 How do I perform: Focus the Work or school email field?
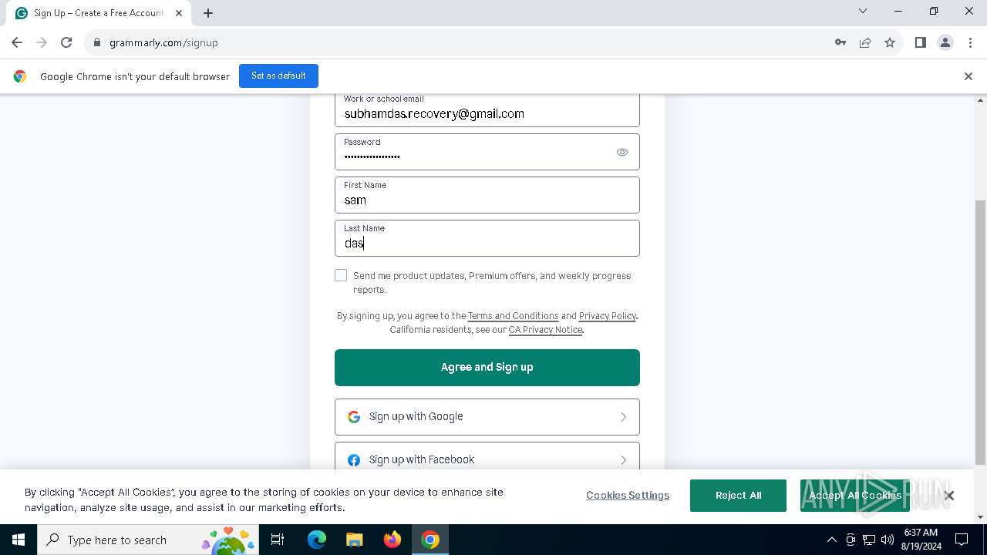[x=487, y=109]
